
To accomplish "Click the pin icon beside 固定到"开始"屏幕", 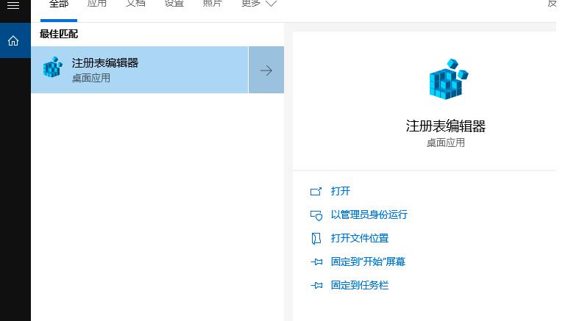I will (316, 262).
